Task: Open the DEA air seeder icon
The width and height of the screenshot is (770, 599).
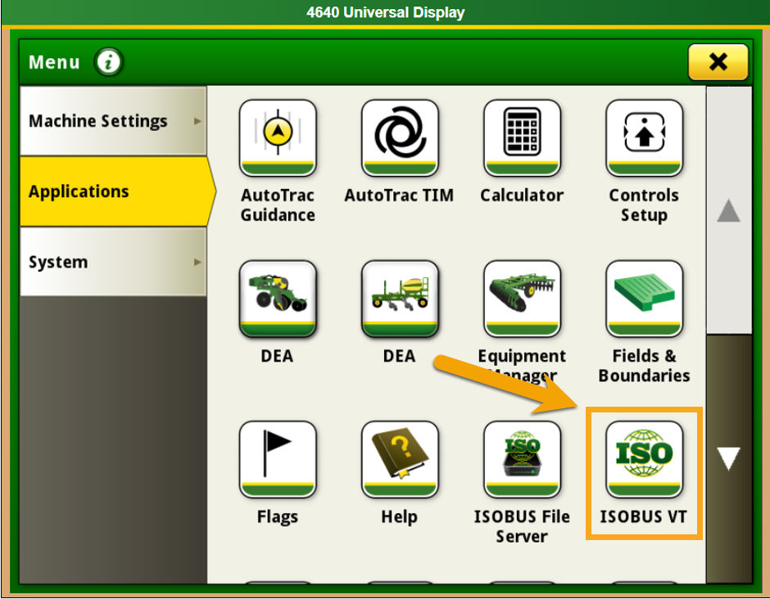Action: coord(400,299)
